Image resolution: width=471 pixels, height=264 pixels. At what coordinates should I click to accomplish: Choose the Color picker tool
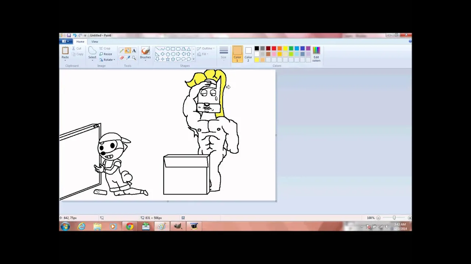[127, 58]
